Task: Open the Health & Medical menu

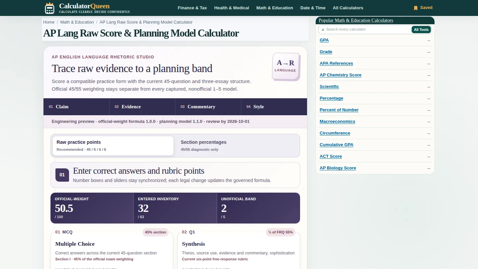Action: click(x=232, y=8)
